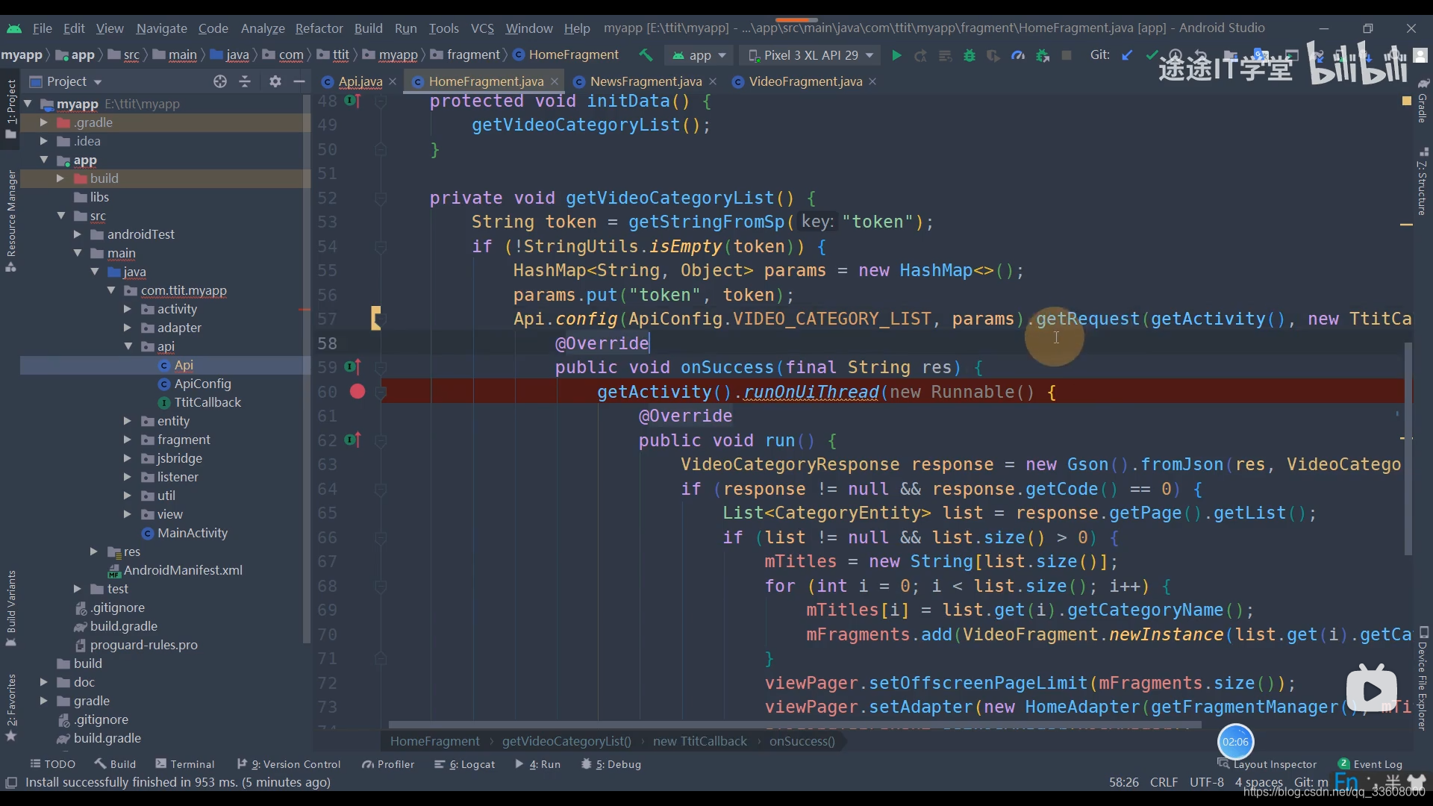Open Build Variants side panel
This screenshot has width=1433, height=806.
click(x=11, y=607)
